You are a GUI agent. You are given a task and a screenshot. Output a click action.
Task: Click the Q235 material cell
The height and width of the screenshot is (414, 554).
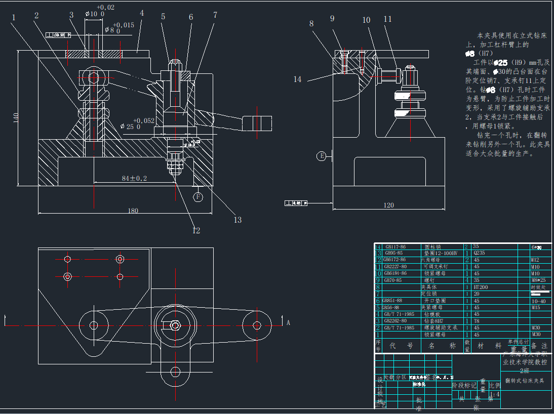tap(479, 253)
